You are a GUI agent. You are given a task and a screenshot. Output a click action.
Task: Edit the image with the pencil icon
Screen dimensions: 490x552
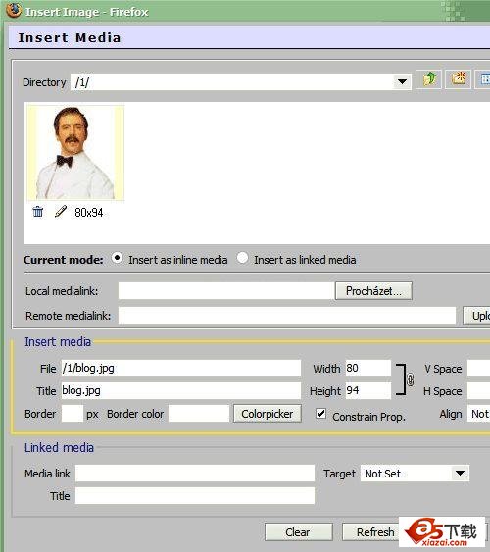pyautogui.click(x=61, y=212)
